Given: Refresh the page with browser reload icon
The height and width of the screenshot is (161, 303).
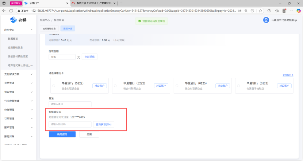Looking at the screenshot, I should coord(11,11).
